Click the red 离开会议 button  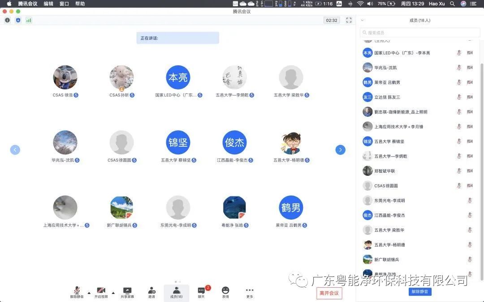click(329, 293)
